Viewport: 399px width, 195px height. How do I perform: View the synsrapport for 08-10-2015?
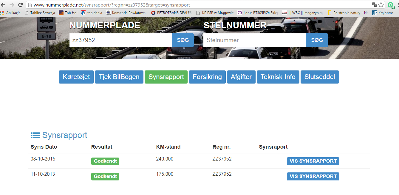(313, 161)
